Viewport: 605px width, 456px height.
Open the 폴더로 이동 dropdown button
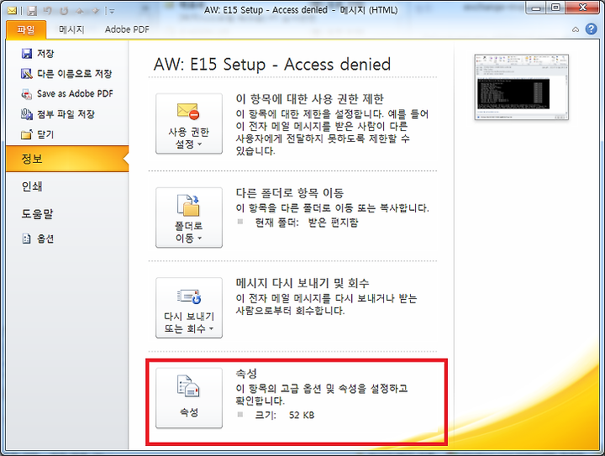189,218
